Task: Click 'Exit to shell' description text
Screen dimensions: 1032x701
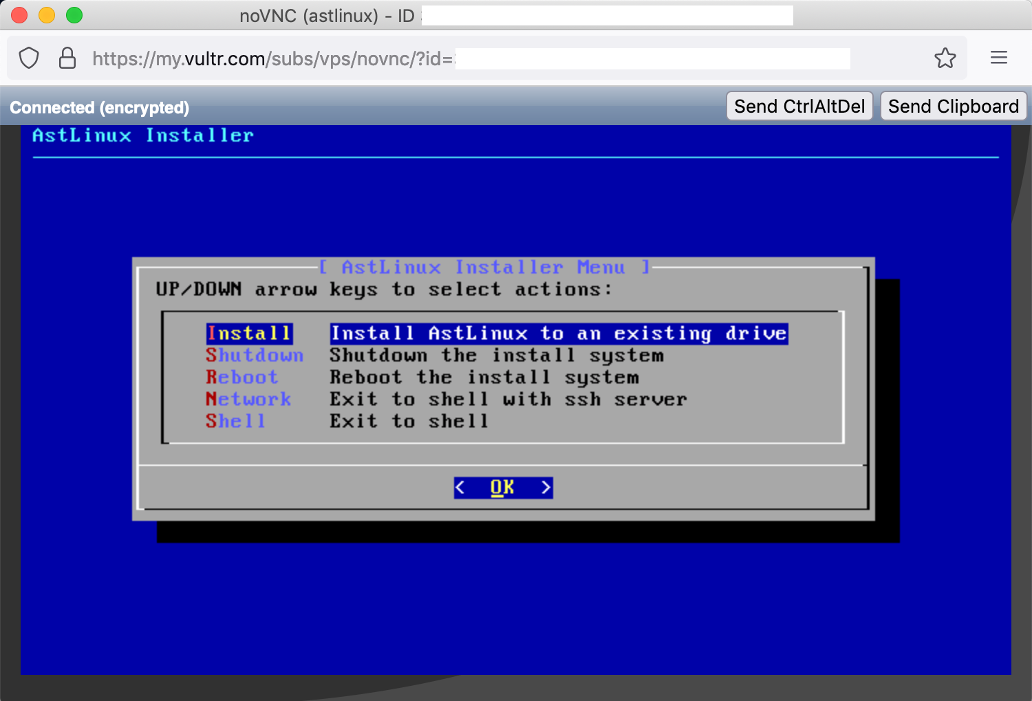Action: click(x=409, y=421)
